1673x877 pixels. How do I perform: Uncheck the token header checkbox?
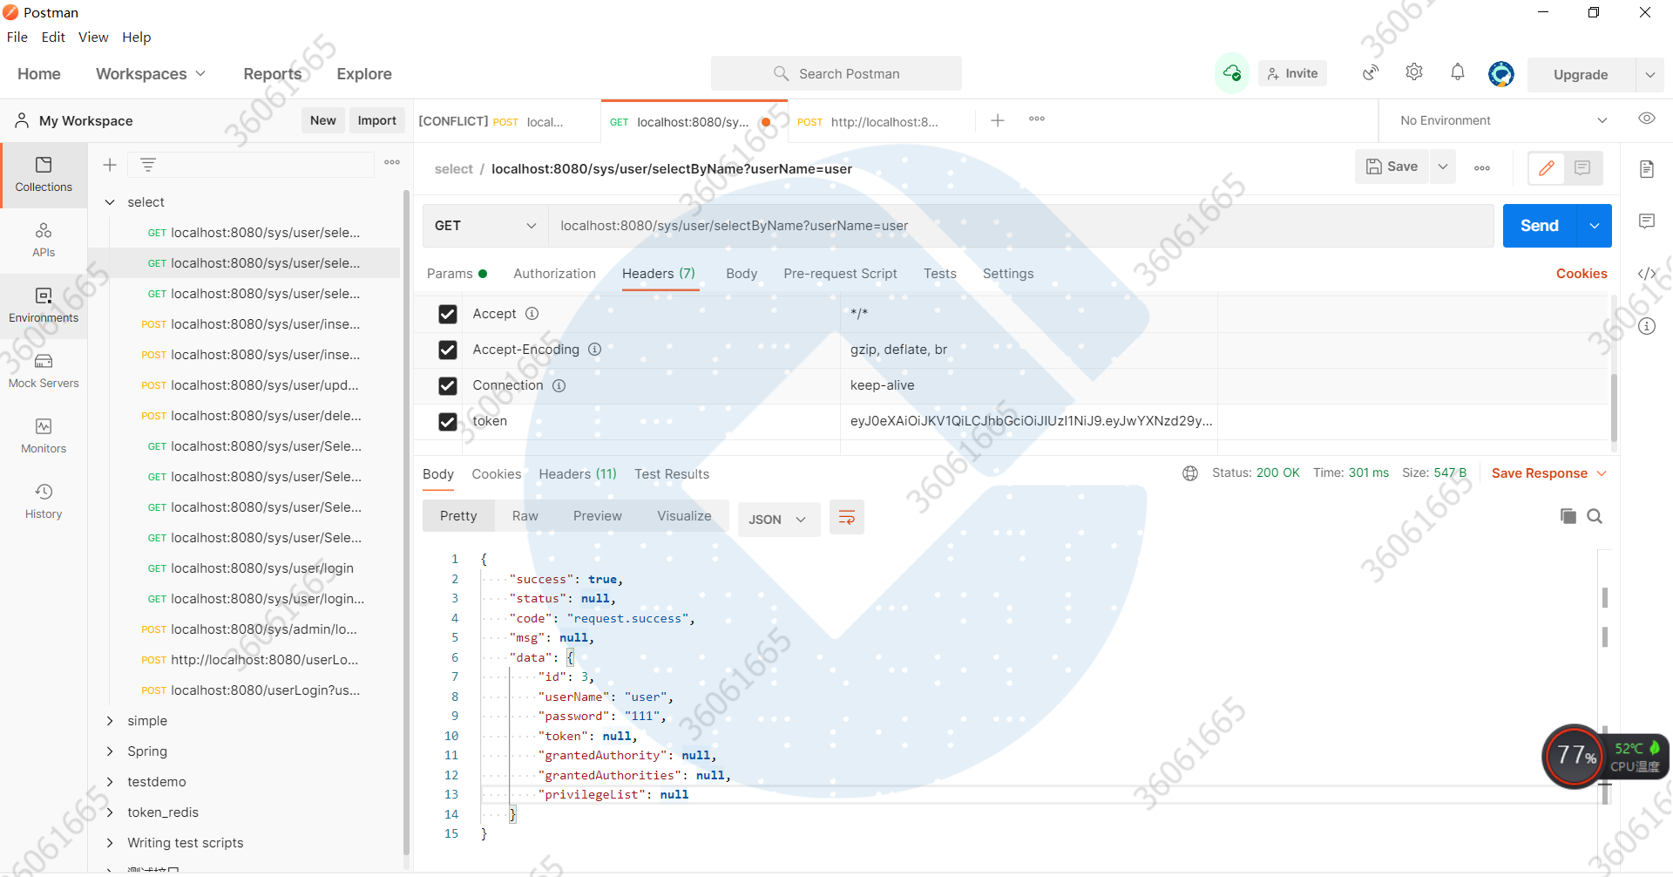[x=448, y=421]
